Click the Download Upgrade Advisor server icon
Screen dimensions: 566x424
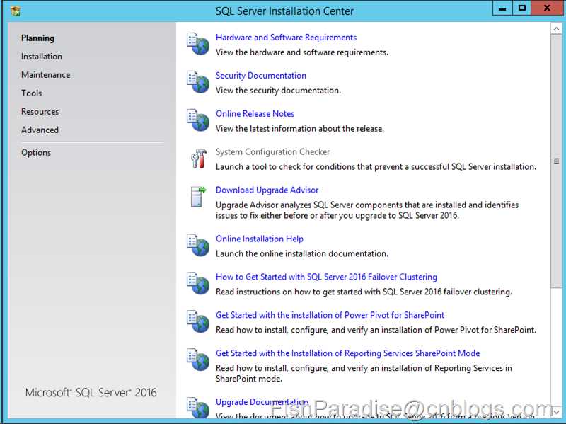198,197
